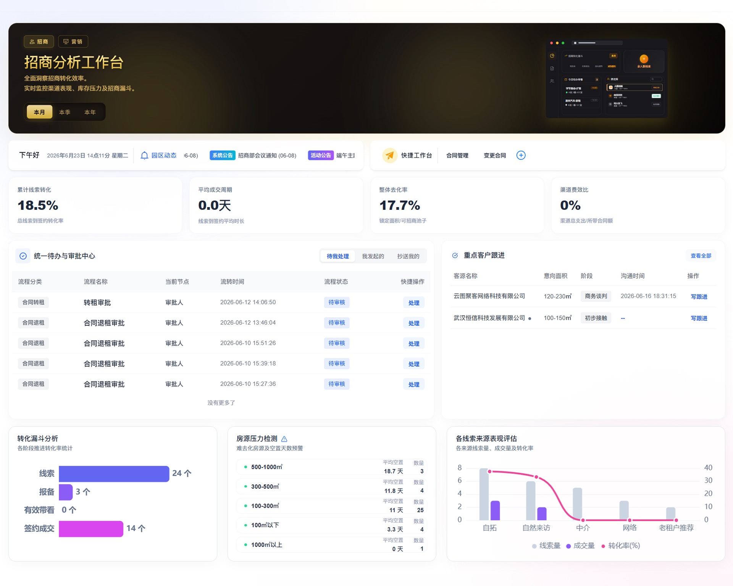Click 待审核 status of 转租审批 row
733x586 pixels.
337,302
